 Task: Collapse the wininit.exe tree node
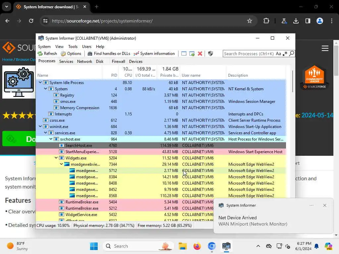pyautogui.click(x=40, y=126)
